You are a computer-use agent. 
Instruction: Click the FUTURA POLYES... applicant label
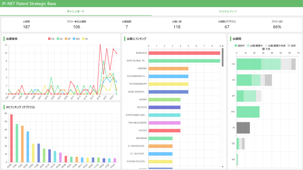click(137, 161)
